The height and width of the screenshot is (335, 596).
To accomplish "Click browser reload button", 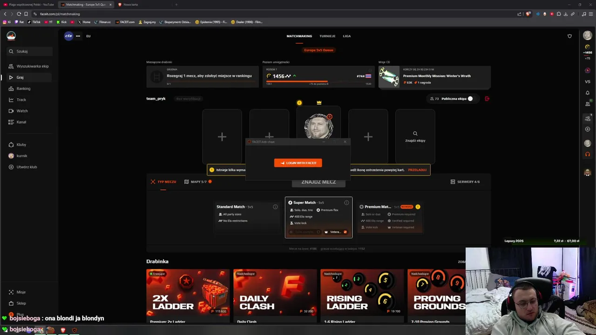I will coord(19,14).
